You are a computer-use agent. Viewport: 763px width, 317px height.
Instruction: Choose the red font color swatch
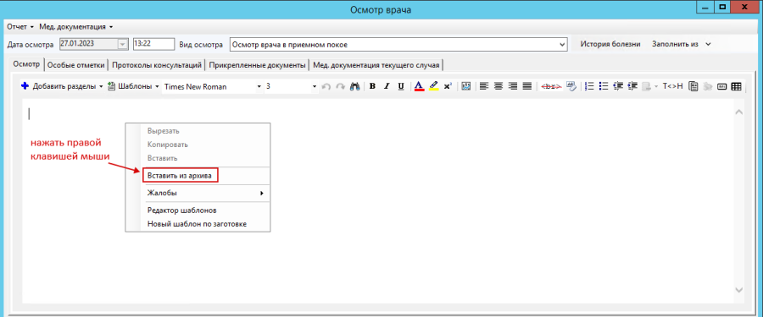click(x=419, y=87)
